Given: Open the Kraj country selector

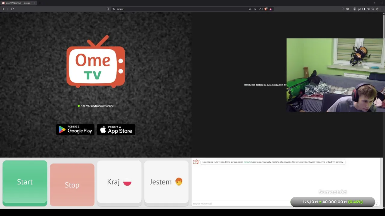Looking at the screenshot, I should [119, 183].
